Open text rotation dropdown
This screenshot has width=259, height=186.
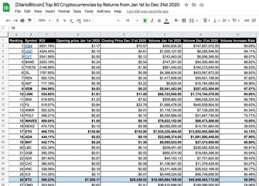pos(236,20)
